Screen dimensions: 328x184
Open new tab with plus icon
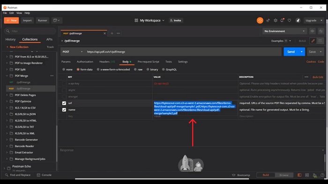pyautogui.click(x=112, y=33)
